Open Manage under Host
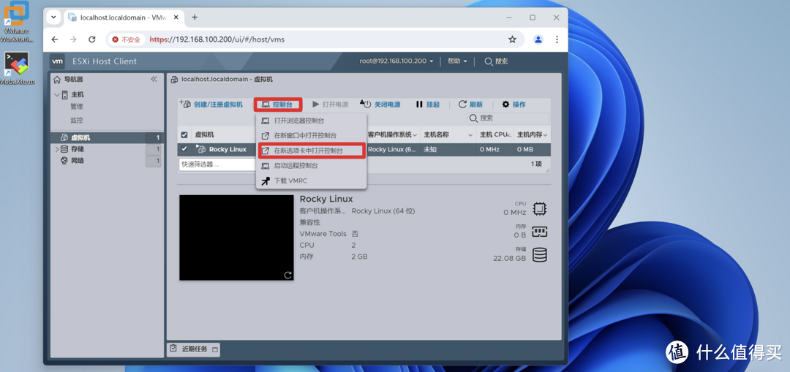Image resolution: width=790 pixels, height=372 pixels. coord(77,107)
